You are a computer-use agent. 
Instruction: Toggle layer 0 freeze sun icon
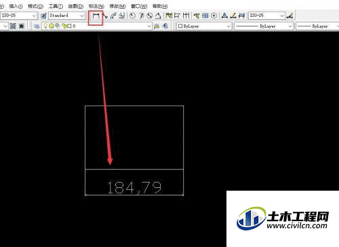point(52,26)
